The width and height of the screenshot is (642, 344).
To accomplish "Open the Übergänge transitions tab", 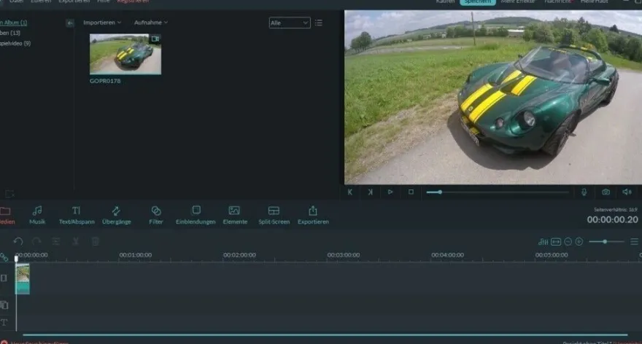I will 116,215.
